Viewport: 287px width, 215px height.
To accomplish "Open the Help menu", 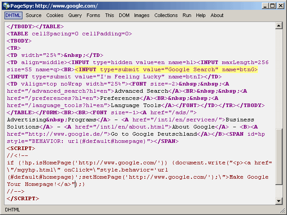I will [201, 15].
